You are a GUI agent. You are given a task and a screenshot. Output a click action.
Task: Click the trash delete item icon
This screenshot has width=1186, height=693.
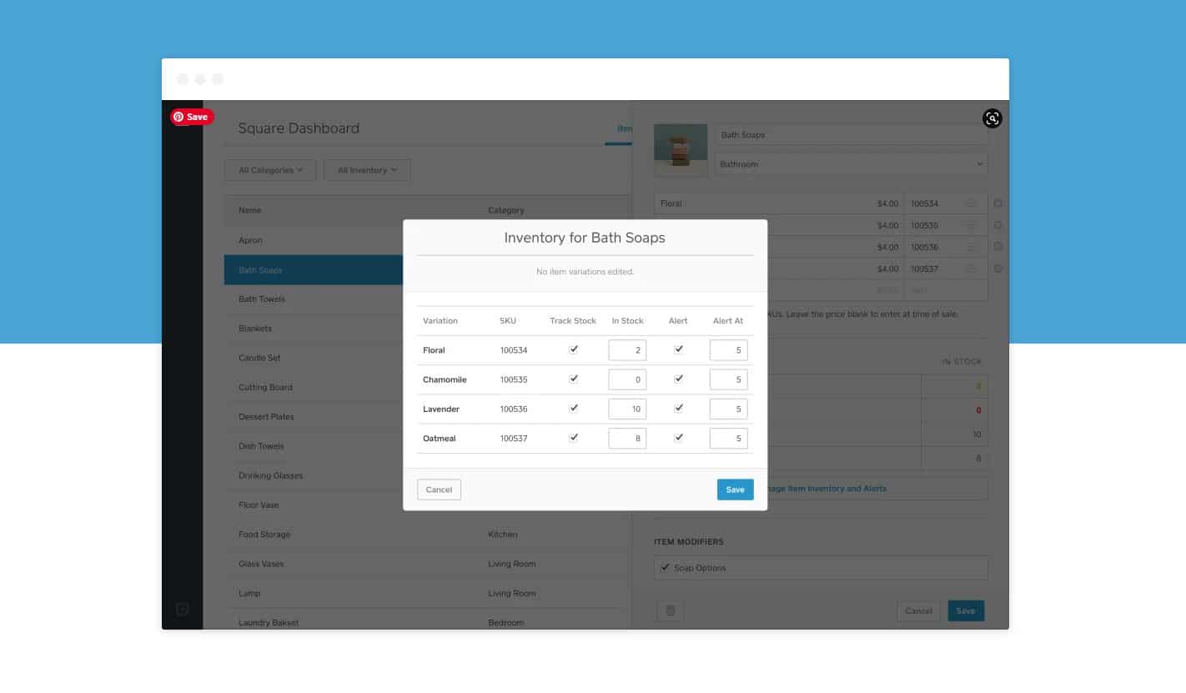(670, 611)
